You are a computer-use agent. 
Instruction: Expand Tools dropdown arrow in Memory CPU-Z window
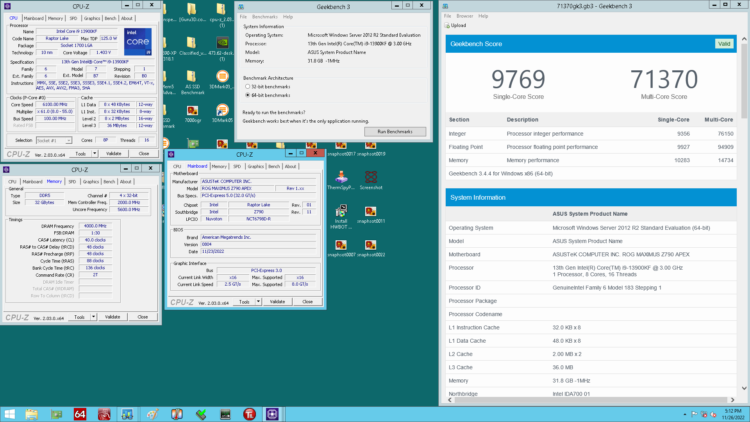[93, 317]
